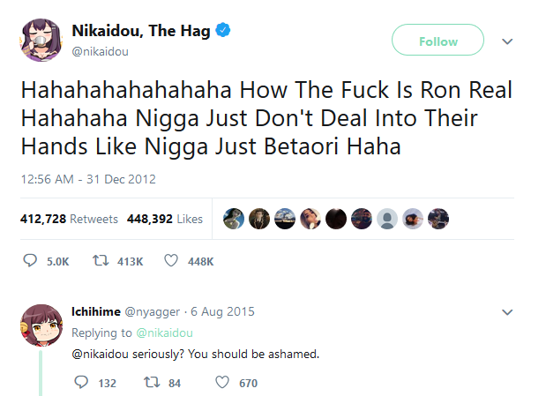The width and height of the screenshot is (546, 396).
Task: View the 412,728 Retweets list
Action: [x=69, y=219]
